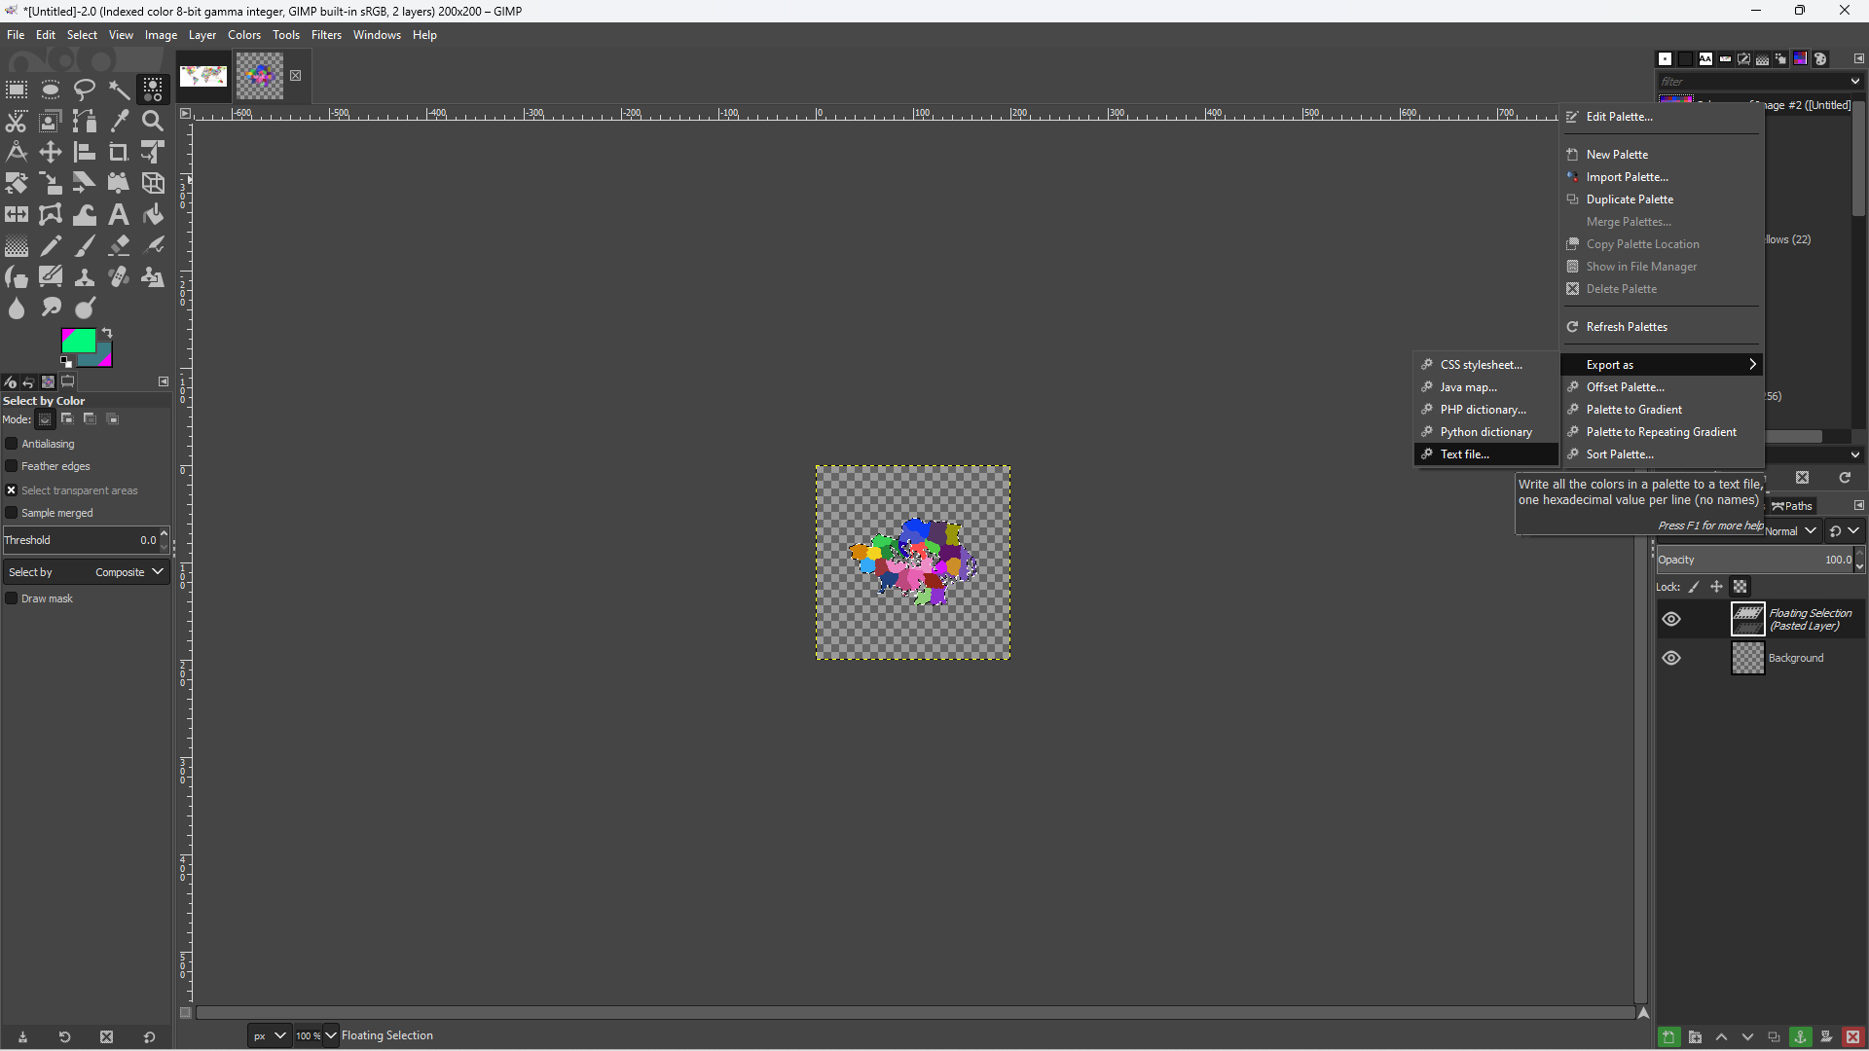Toggle the Feather edges option

point(12,466)
